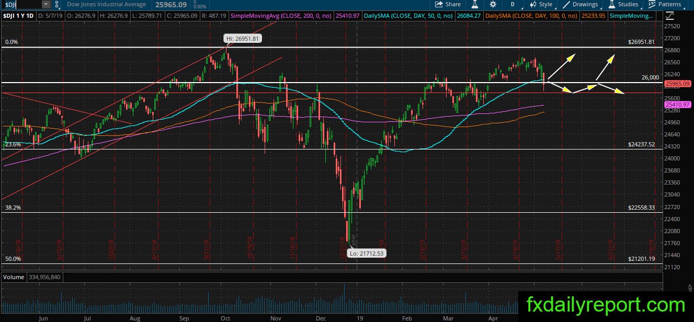Click the 19 year label on time axis
The image size is (694, 322).
click(x=360, y=318)
